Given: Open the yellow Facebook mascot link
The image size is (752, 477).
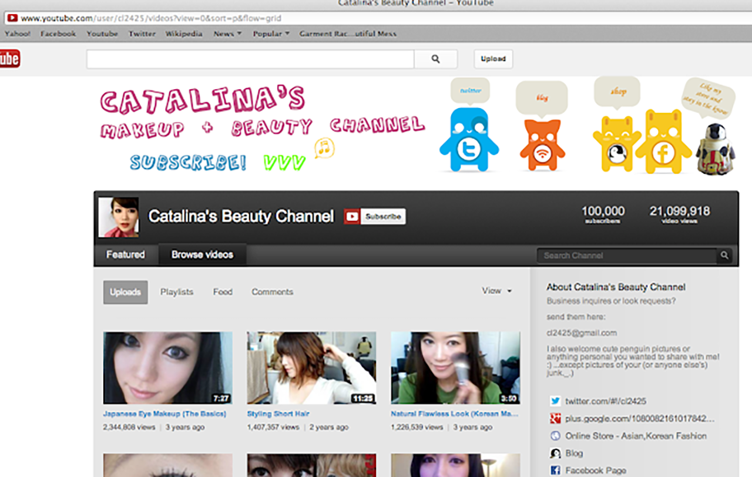Looking at the screenshot, I should coord(663,142).
